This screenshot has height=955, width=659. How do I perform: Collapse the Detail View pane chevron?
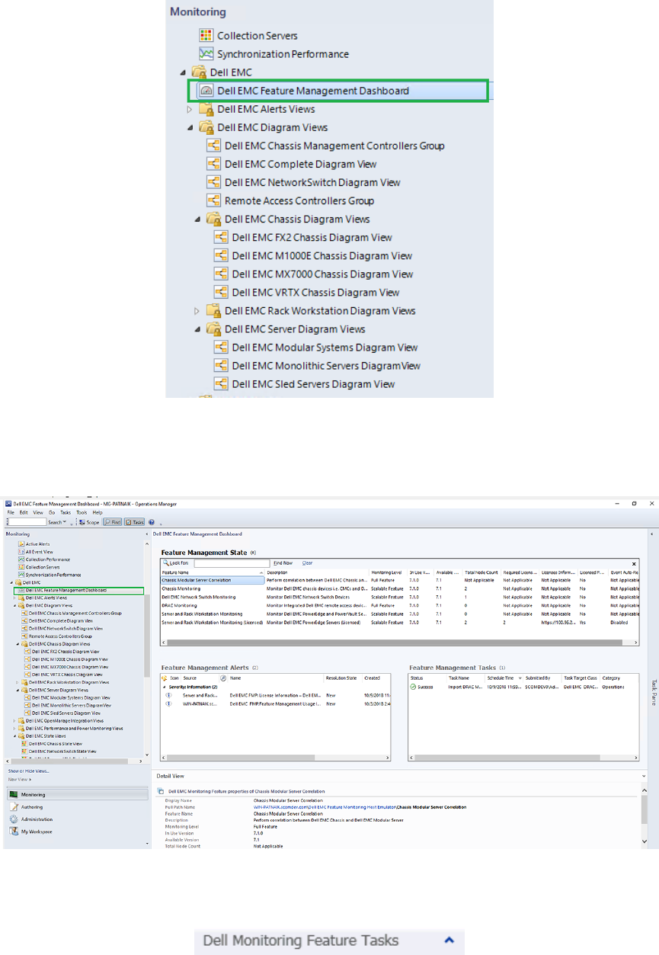645,775
